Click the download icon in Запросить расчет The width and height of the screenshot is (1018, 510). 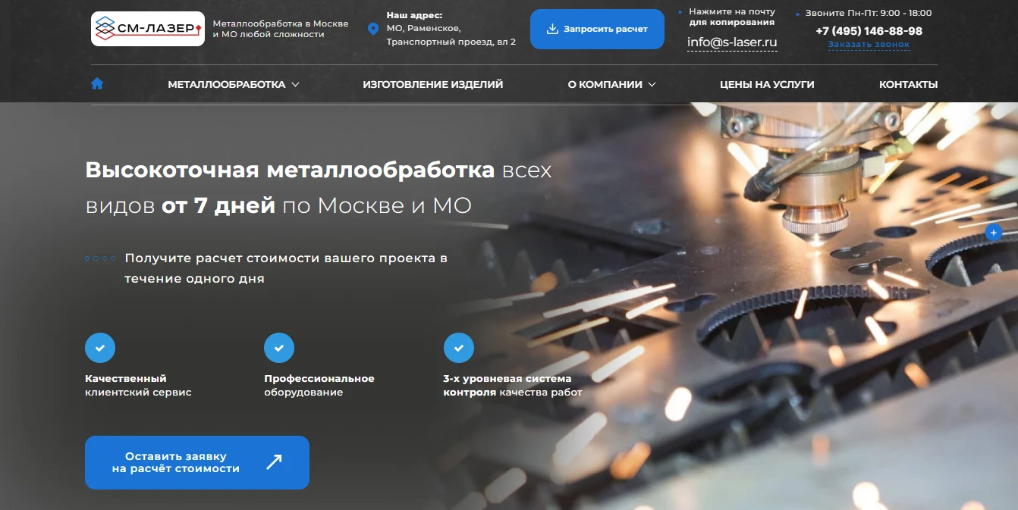click(x=552, y=29)
